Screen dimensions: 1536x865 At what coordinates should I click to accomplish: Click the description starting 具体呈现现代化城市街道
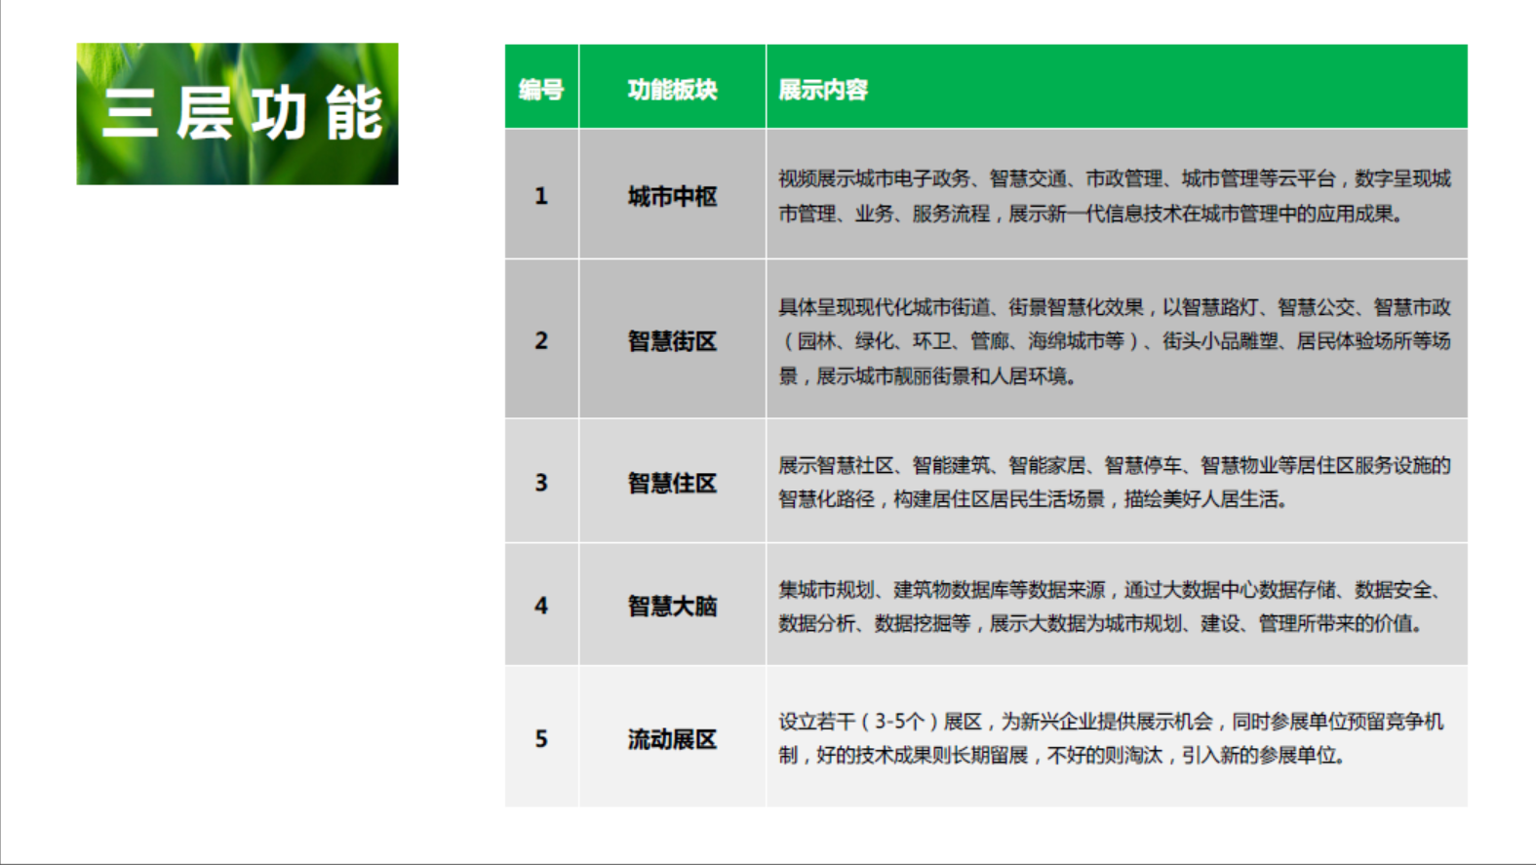[x=1117, y=338]
